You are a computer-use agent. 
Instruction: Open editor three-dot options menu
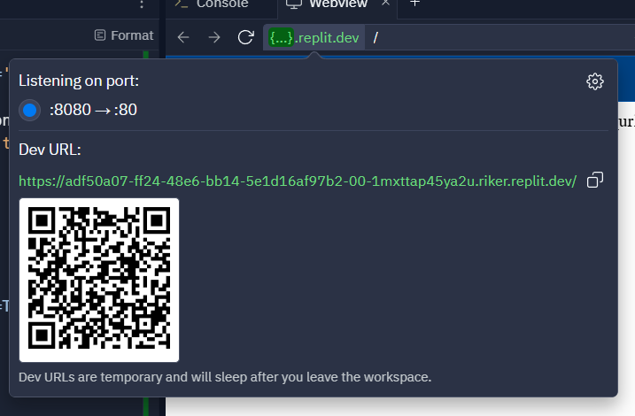[x=142, y=4]
